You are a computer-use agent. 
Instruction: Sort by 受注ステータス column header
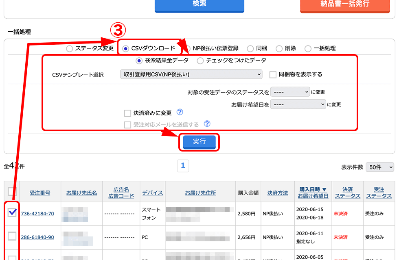click(379, 193)
